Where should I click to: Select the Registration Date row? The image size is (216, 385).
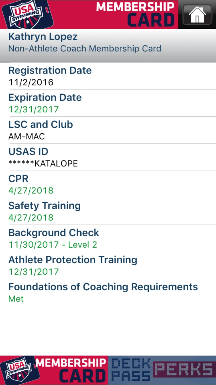coord(108,76)
